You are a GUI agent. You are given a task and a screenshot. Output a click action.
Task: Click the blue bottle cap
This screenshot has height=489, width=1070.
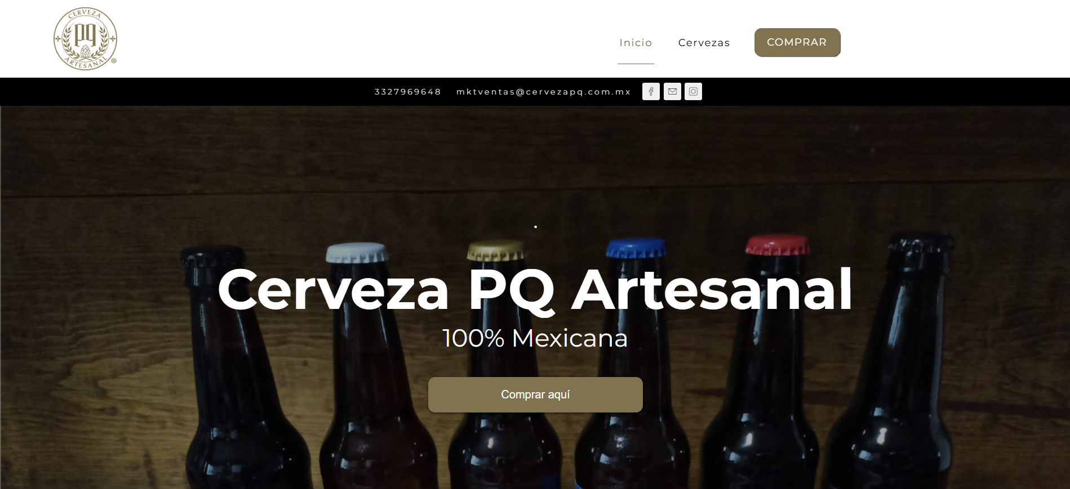[636, 248]
